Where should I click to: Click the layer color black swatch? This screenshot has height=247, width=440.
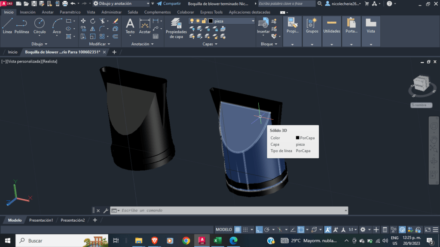click(x=211, y=21)
